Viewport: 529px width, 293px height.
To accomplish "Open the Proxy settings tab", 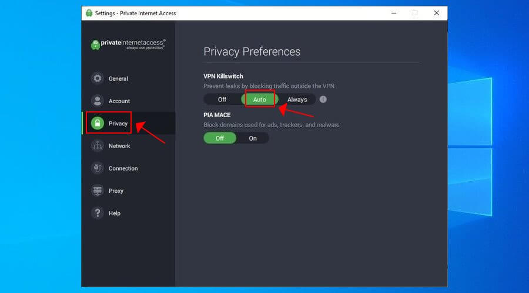I will click(x=128, y=190).
